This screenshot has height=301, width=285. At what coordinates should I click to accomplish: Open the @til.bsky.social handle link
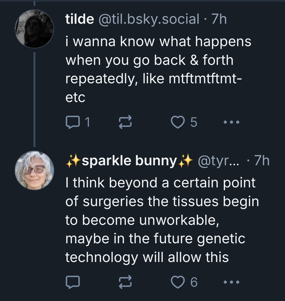tap(149, 19)
